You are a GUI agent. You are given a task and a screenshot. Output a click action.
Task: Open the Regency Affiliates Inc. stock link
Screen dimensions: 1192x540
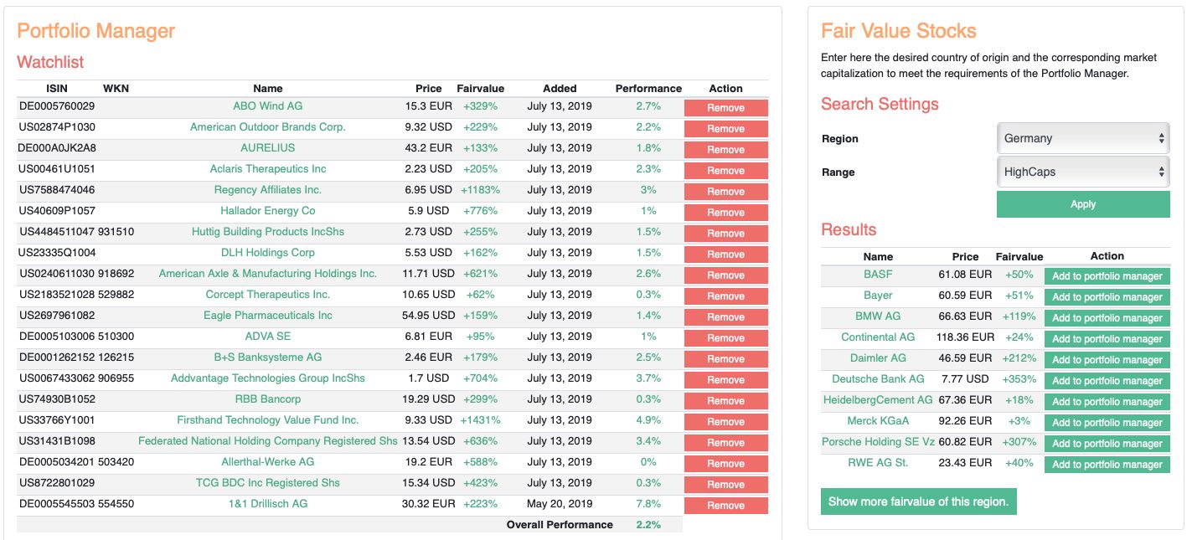coord(267,190)
